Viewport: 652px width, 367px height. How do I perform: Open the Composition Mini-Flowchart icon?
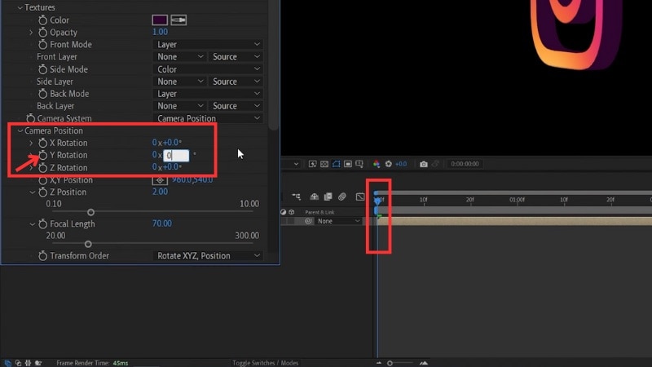click(x=296, y=197)
